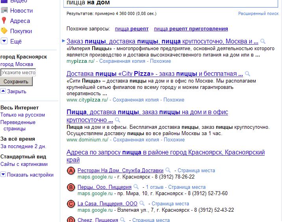The image size is (282, 222).
Task: Click the город Красноярск label
Action: [24, 56]
